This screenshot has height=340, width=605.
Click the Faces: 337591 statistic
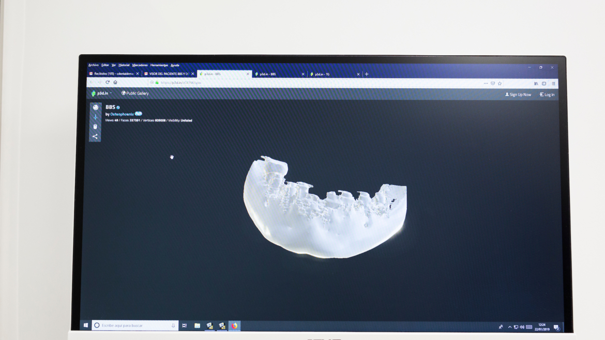[130, 120]
